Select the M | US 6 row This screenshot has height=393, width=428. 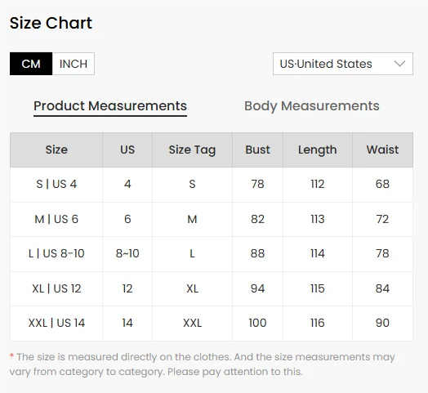(212, 219)
